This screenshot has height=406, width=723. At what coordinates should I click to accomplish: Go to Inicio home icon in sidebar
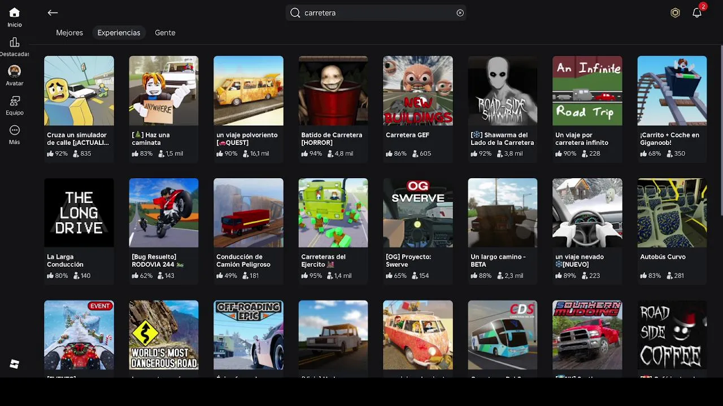pos(15,12)
